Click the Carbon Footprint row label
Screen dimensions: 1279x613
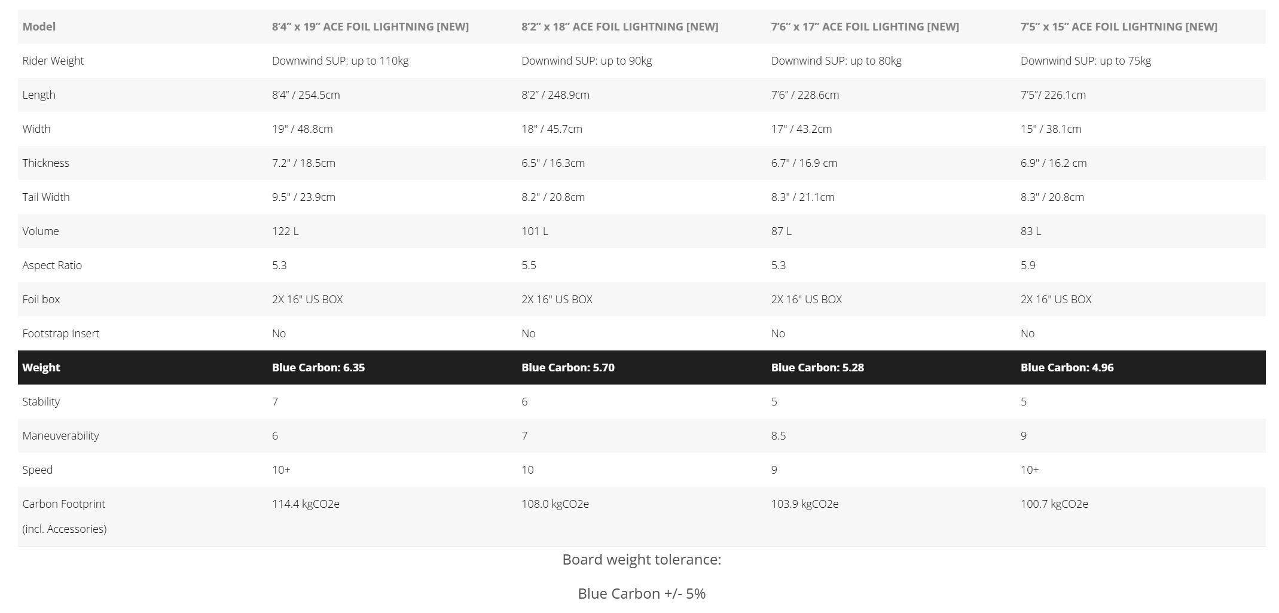(x=63, y=504)
